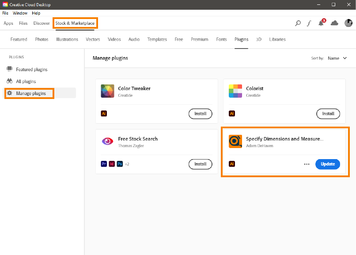The height and width of the screenshot is (255, 356).
Task: Click the InDesign icon on Free Stock Search
Action: (x=112, y=164)
